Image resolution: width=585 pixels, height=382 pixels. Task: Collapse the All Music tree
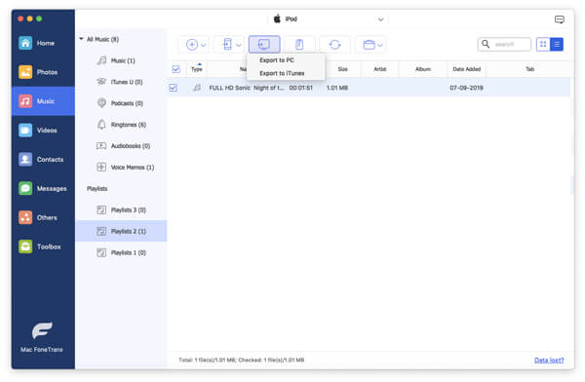[81, 39]
